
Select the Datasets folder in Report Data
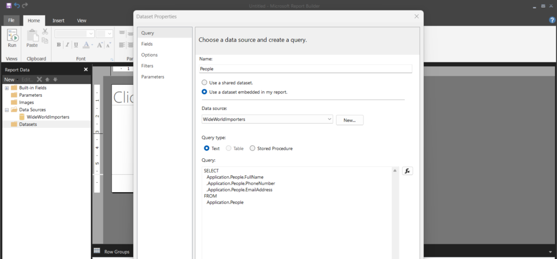pos(24,125)
